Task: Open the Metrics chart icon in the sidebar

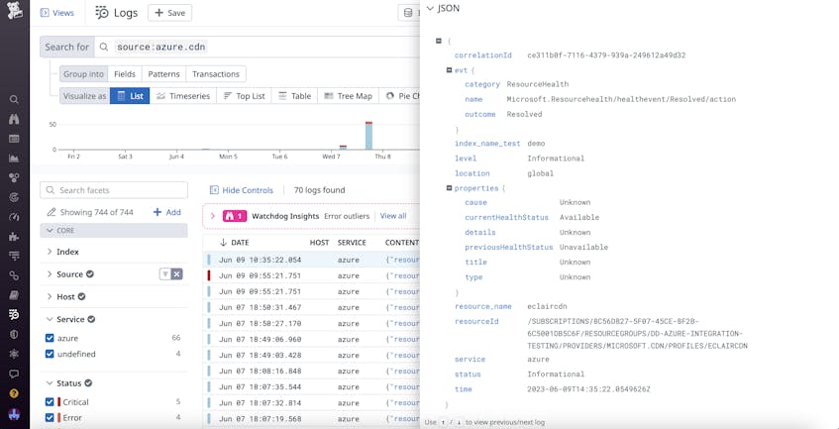Action: tap(15, 159)
